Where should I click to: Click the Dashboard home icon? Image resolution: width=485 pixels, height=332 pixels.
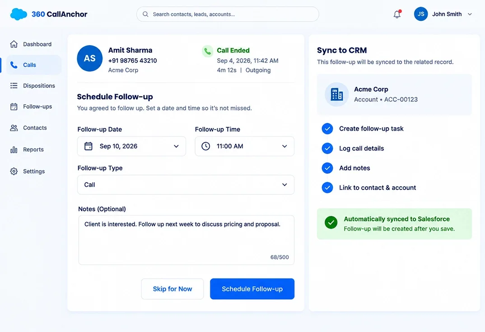coord(14,44)
